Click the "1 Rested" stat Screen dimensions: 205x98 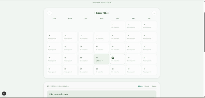[146, 86]
